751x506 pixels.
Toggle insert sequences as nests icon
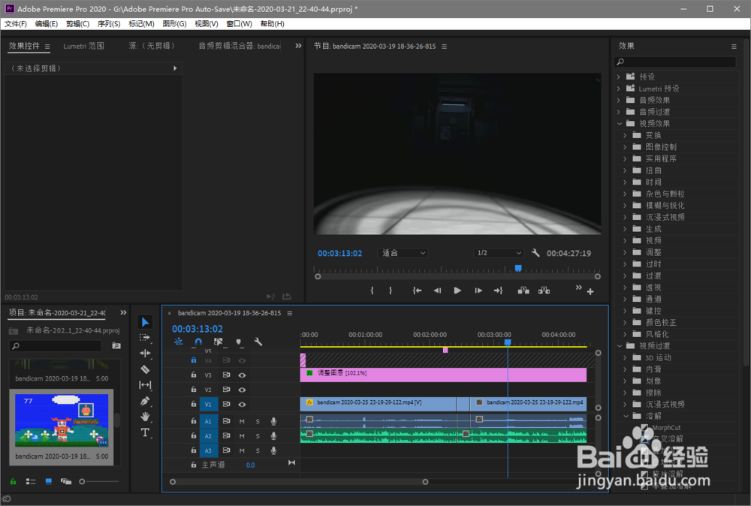[x=179, y=342]
